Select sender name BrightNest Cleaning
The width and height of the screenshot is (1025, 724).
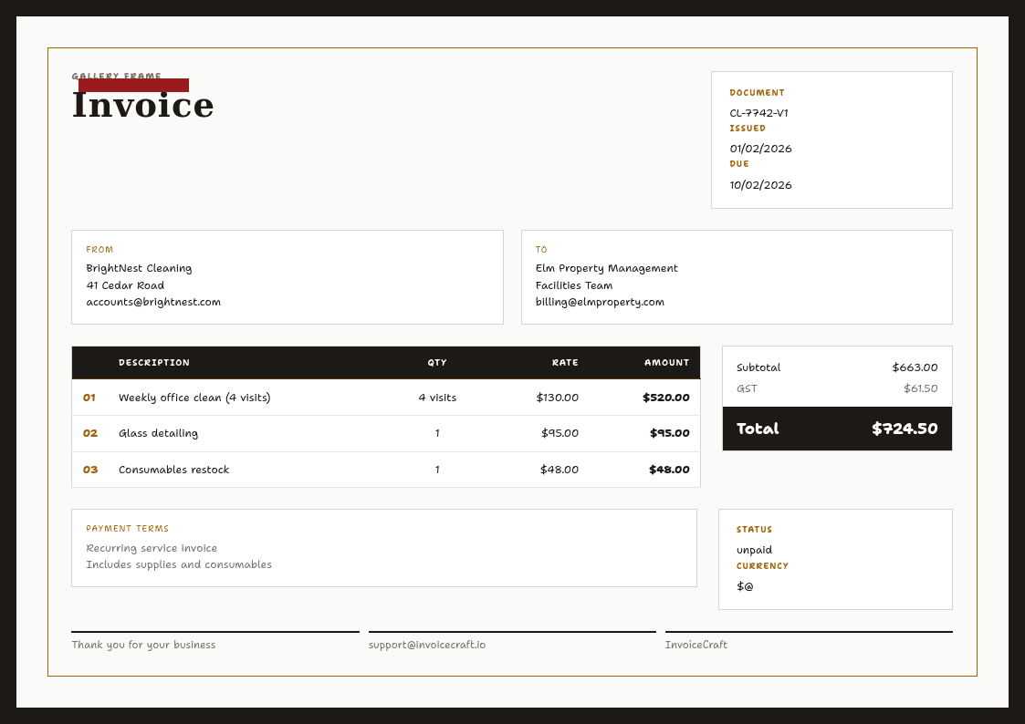pos(139,268)
